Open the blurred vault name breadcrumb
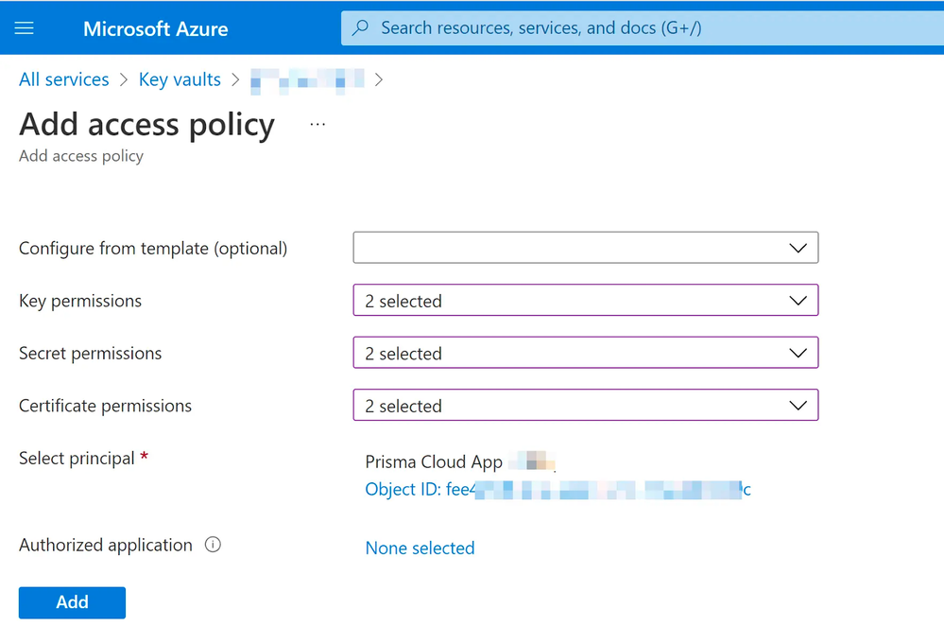Screen dimensions: 944x626 pos(307,80)
